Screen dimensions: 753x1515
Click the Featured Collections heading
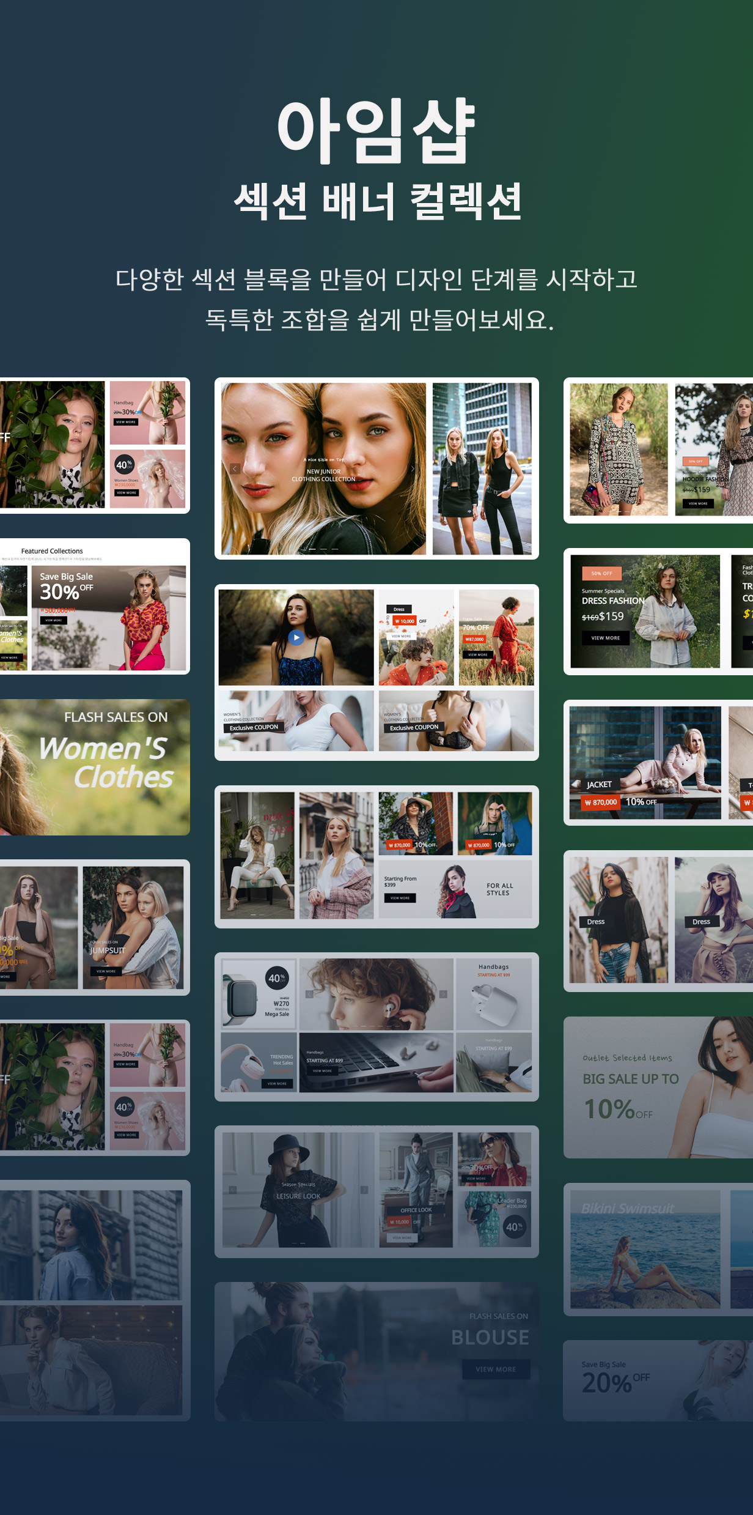[x=52, y=551]
